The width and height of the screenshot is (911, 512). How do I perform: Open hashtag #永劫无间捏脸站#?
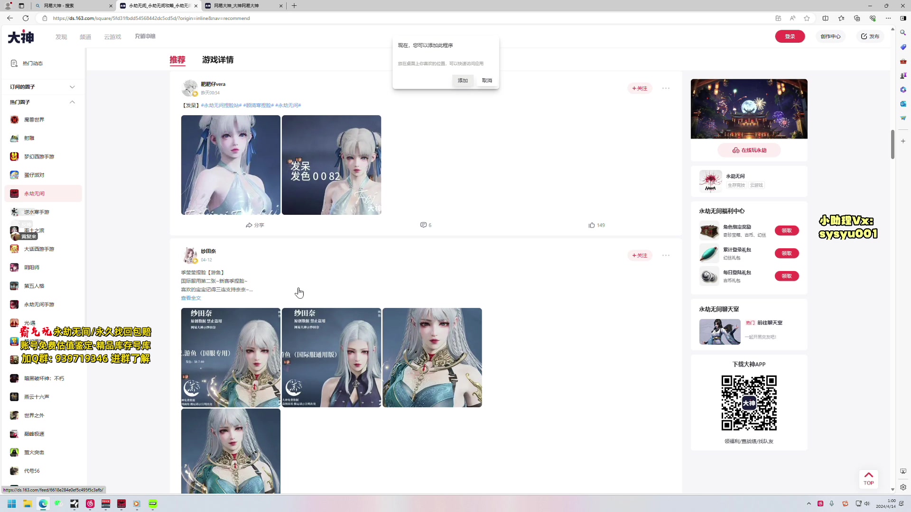pyautogui.click(x=221, y=105)
